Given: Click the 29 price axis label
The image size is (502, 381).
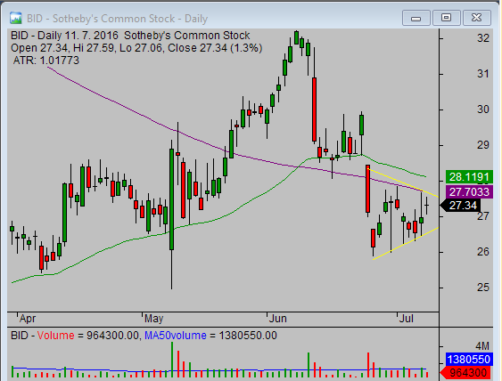Looking at the screenshot, I should [x=483, y=145].
